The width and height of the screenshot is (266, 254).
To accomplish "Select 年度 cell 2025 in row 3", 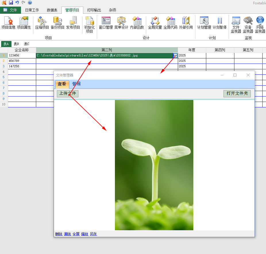I will point(192,66).
